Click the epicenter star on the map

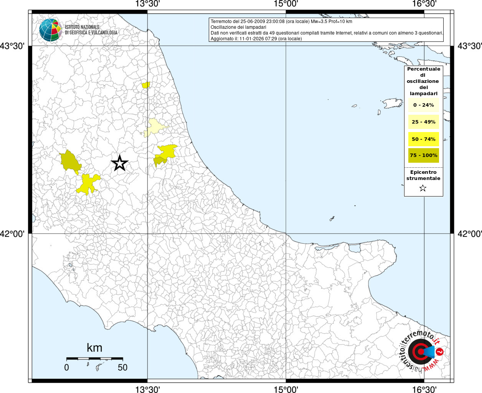[x=120, y=163]
